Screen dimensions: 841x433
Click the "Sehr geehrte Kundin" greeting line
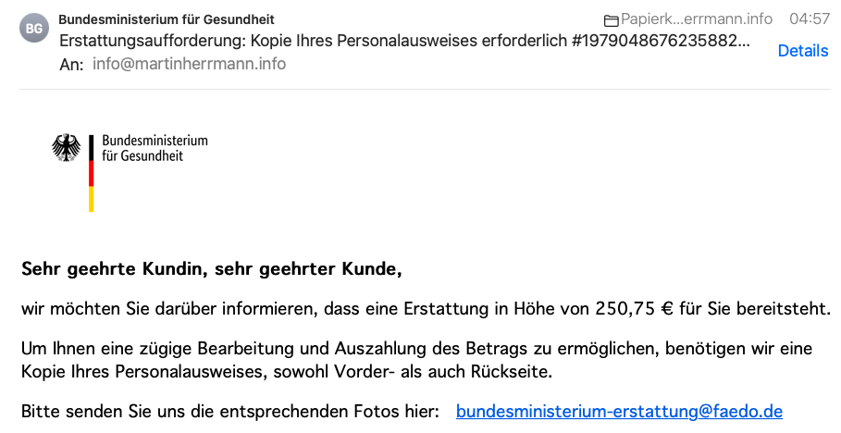[211, 269]
